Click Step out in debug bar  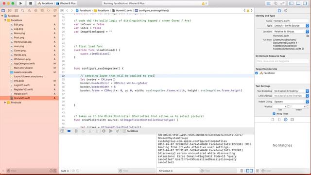97,131
